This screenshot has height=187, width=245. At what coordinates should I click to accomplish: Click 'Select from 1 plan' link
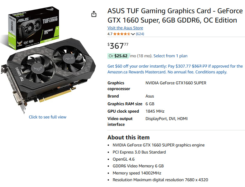[170, 56]
